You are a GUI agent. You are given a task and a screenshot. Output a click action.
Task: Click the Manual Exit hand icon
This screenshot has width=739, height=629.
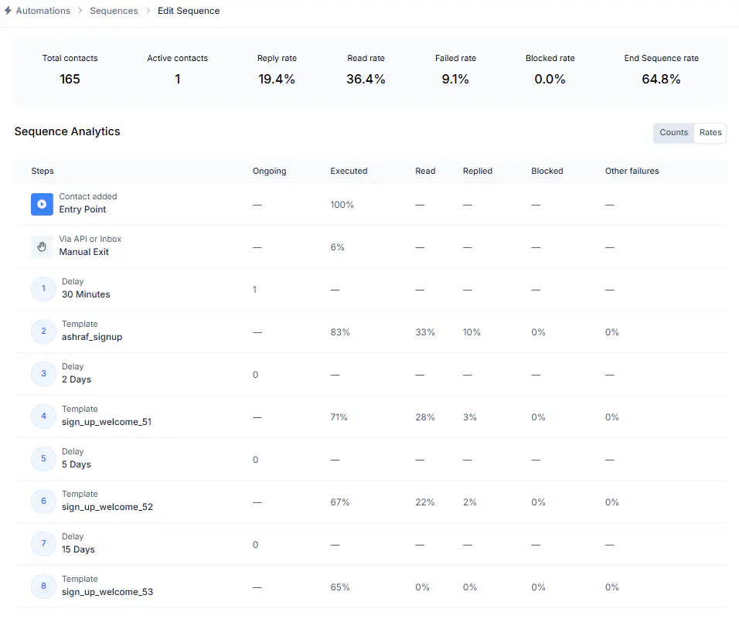[42, 246]
